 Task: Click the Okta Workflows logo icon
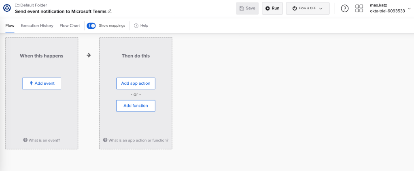7,8
